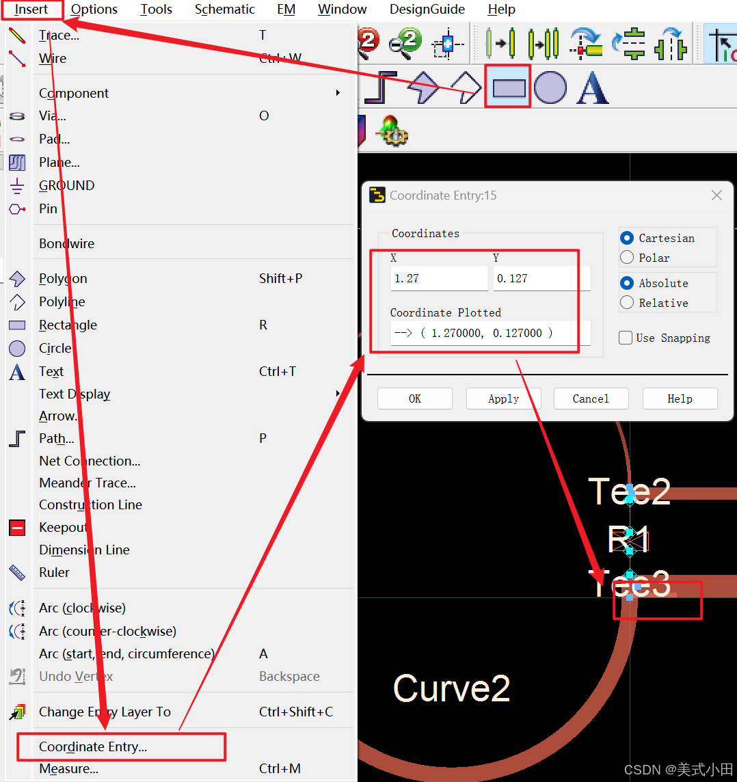Select the Rectangle tool in the toolbar

[x=508, y=87]
